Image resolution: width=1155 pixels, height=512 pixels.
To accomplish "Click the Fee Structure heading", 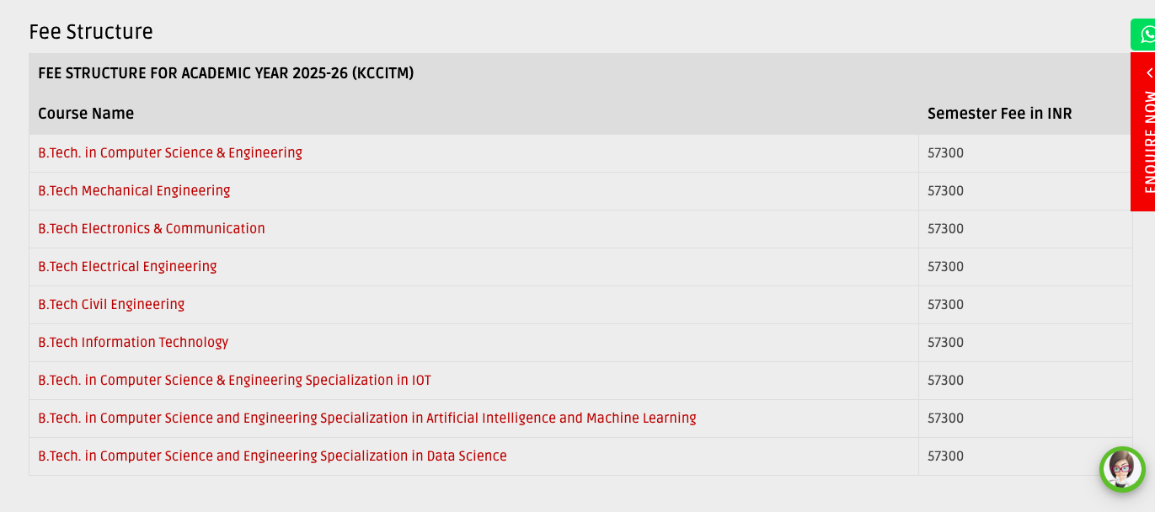I will tap(91, 32).
